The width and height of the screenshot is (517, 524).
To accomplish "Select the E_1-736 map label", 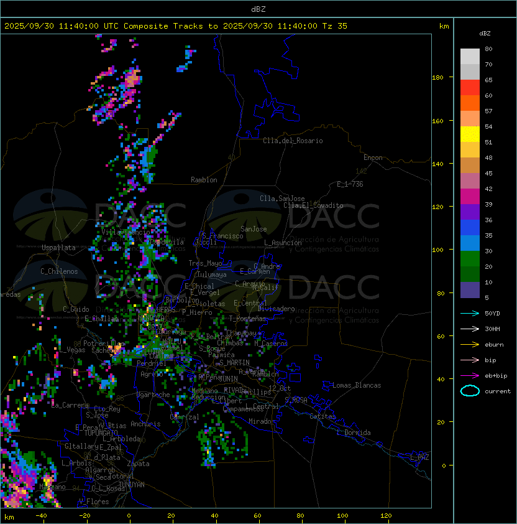I will (x=350, y=184).
